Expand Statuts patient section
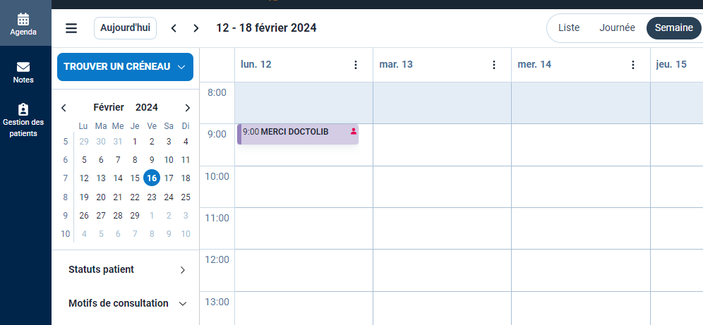The height and width of the screenshot is (325, 703). (x=182, y=270)
